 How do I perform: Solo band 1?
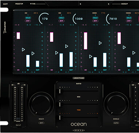coord(28,18)
